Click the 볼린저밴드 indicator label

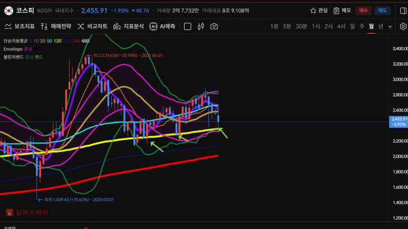[14, 57]
